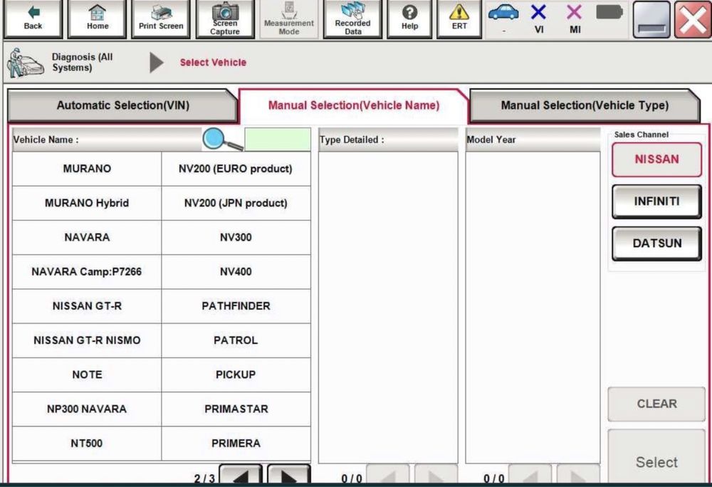Viewport: 712px width, 487px height.
Task: Choose NT500 vehicle
Action: coord(87,443)
